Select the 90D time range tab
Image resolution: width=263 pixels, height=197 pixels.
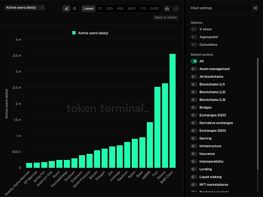coord(120,9)
